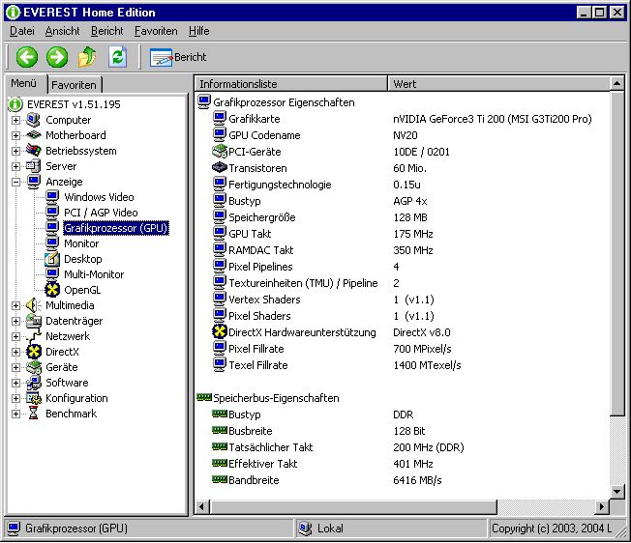Viewport: 631px width, 543px height.
Task: Expand the Server tree node
Action: 15,166
